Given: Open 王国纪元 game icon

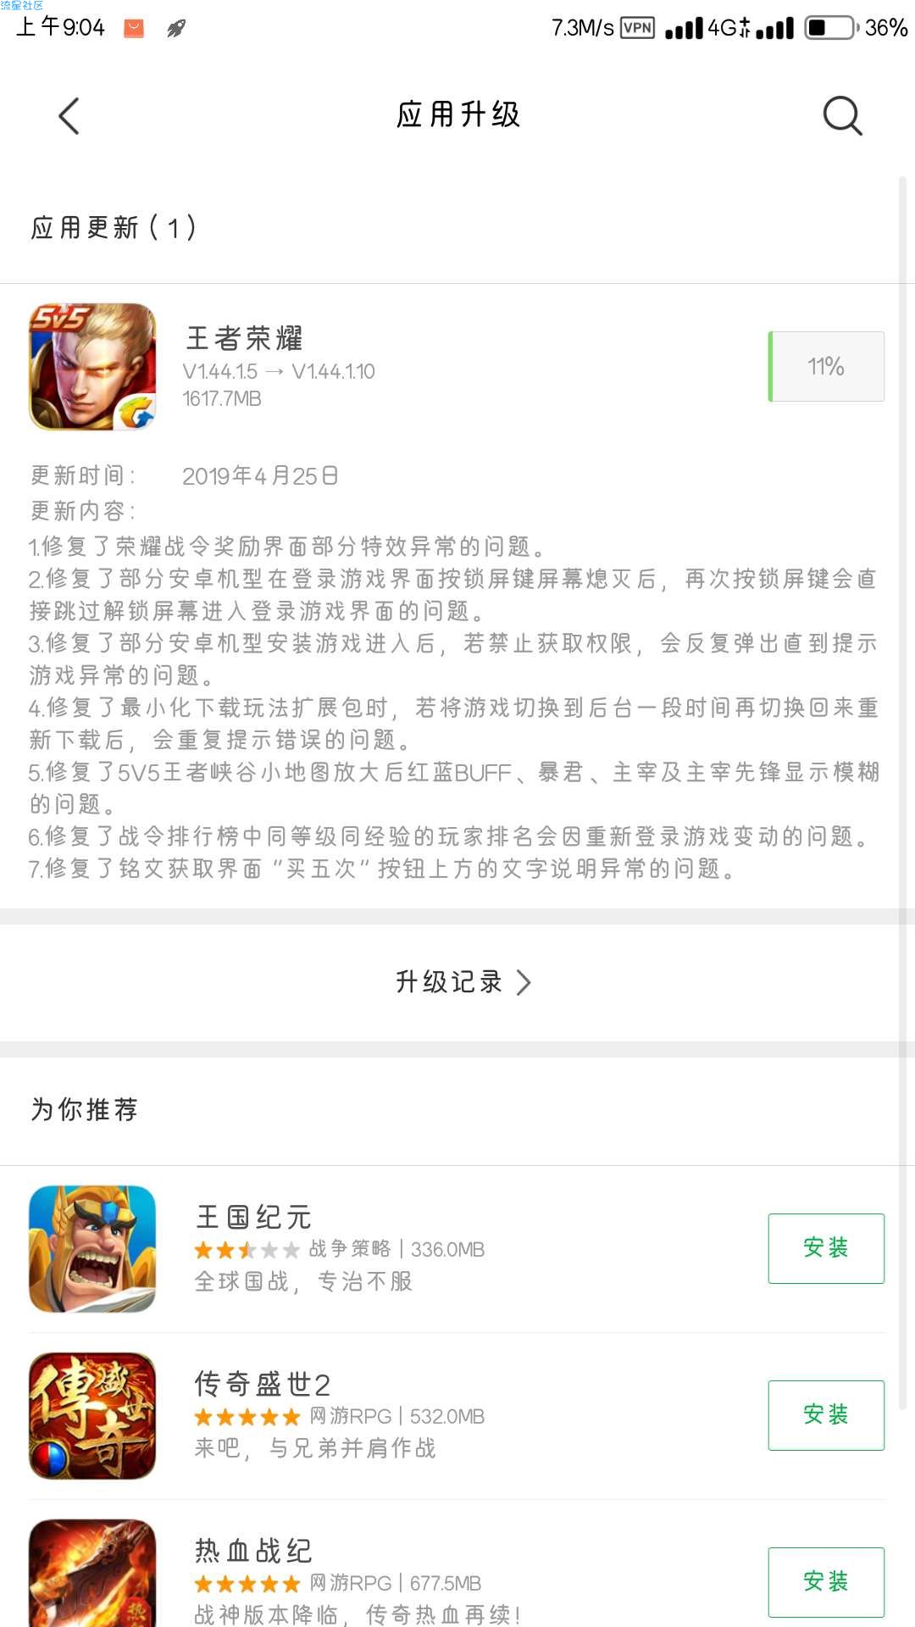Looking at the screenshot, I should (x=93, y=1249).
